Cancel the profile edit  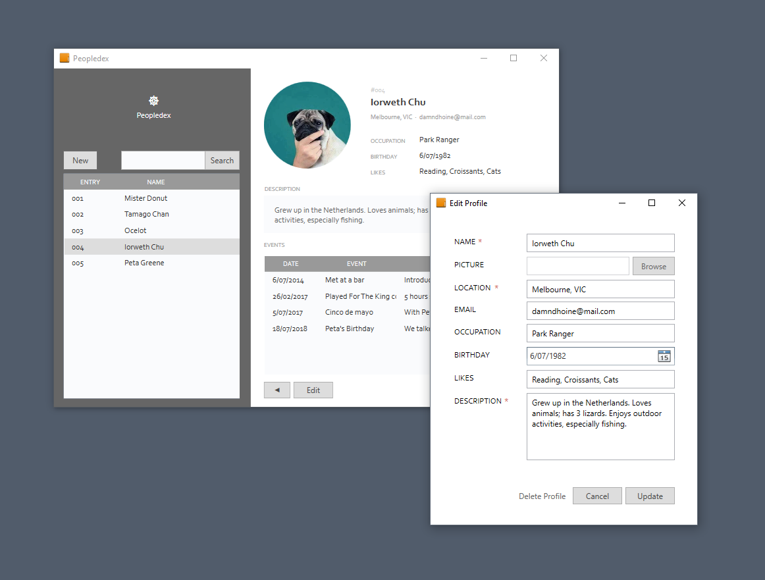tap(596, 496)
